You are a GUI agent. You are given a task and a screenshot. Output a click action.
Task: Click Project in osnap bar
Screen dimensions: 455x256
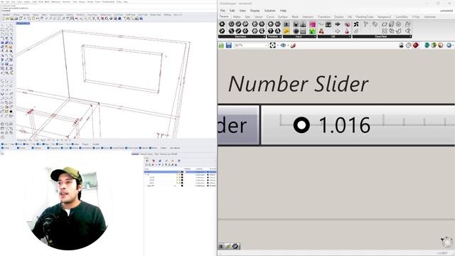(x=85, y=144)
